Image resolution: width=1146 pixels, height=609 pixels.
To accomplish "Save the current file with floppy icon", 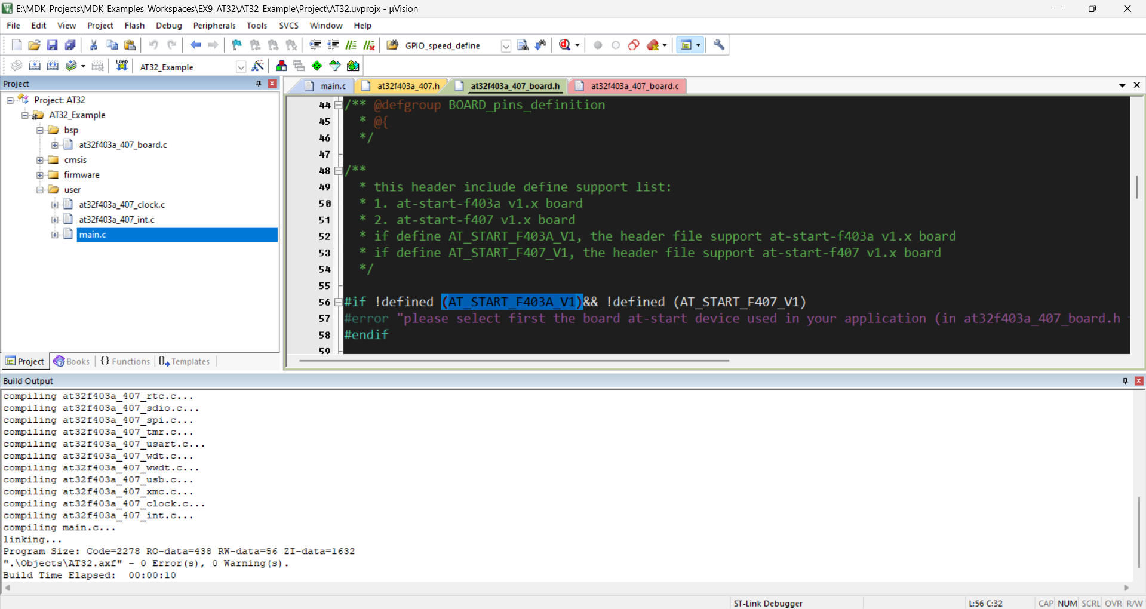I will [x=52, y=45].
